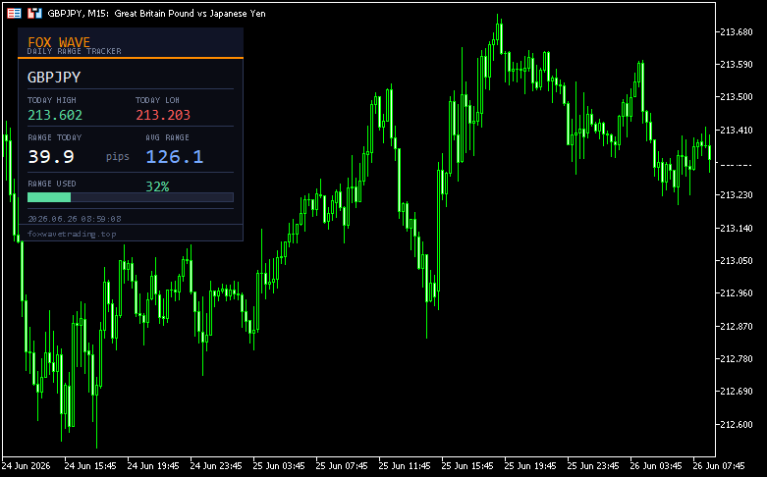Click the candlestick chart icon in header

point(34,13)
